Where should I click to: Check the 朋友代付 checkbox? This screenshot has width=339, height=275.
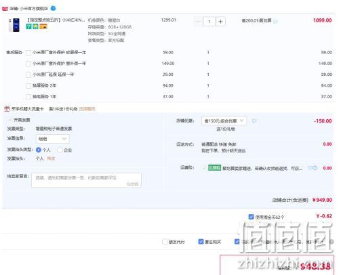[x=165, y=242]
